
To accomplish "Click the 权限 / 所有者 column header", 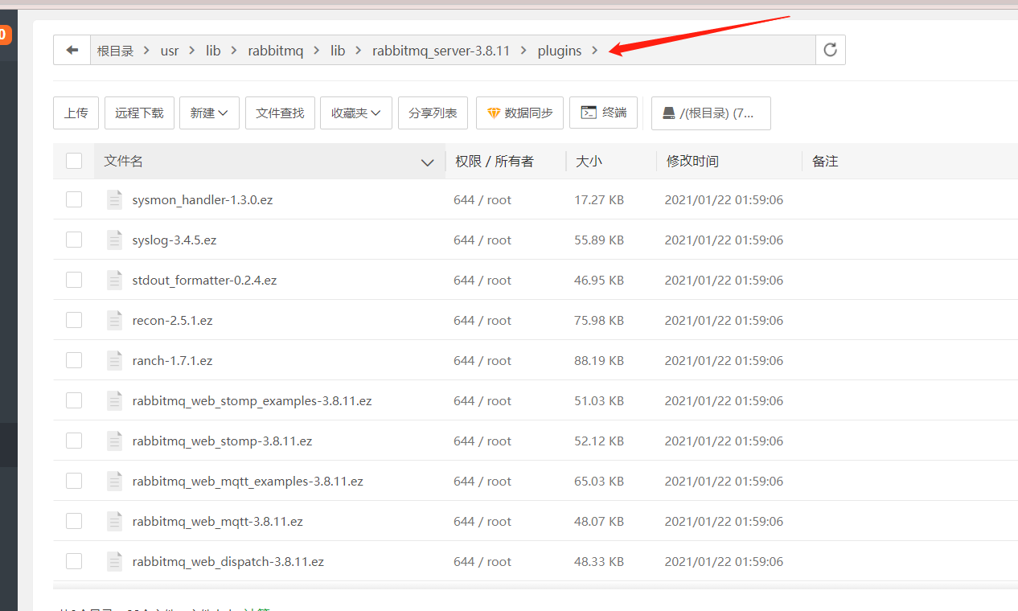I will click(x=494, y=162).
